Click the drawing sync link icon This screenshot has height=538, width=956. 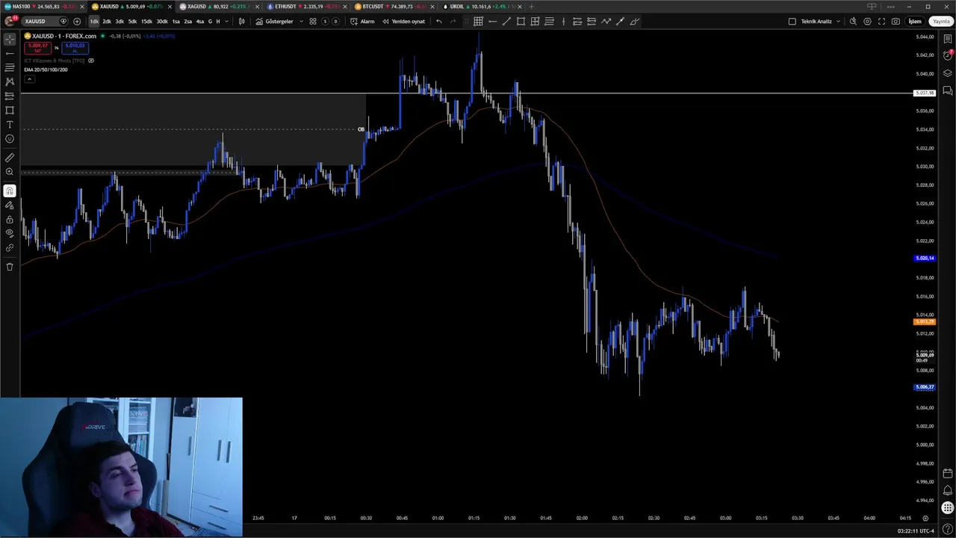(x=10, y=247)
